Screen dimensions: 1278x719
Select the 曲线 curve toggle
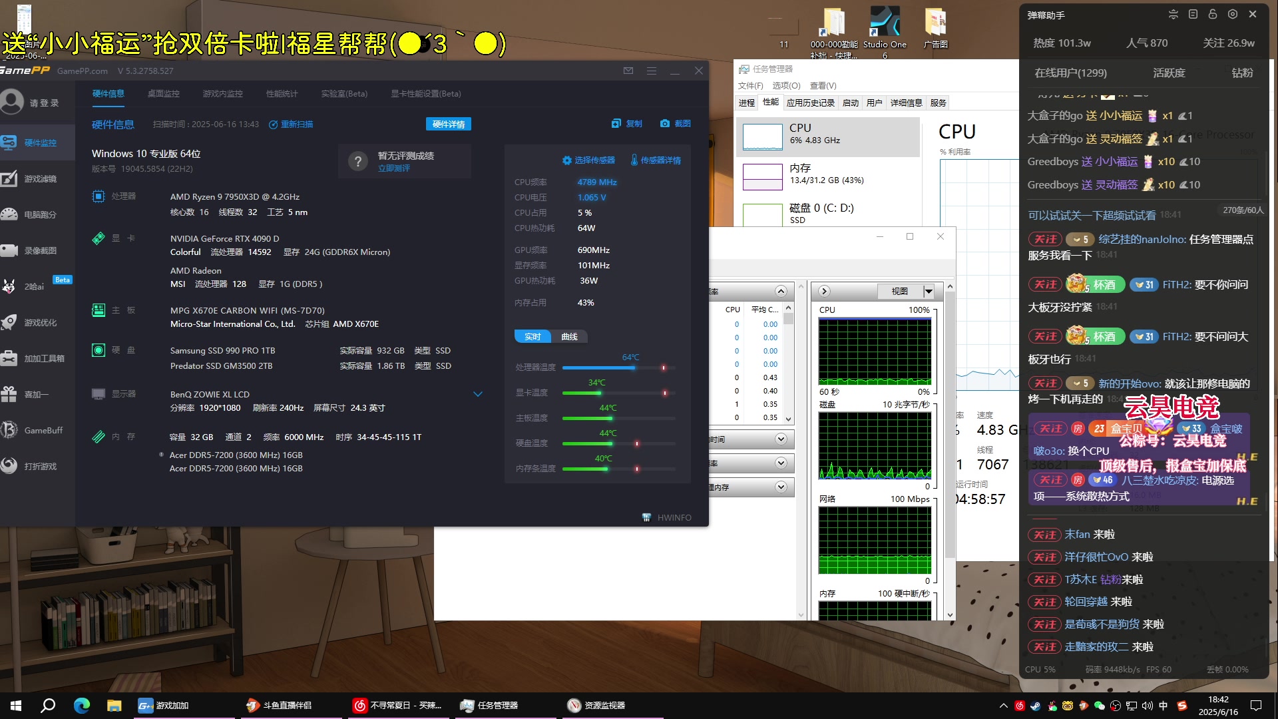(569, 337)
